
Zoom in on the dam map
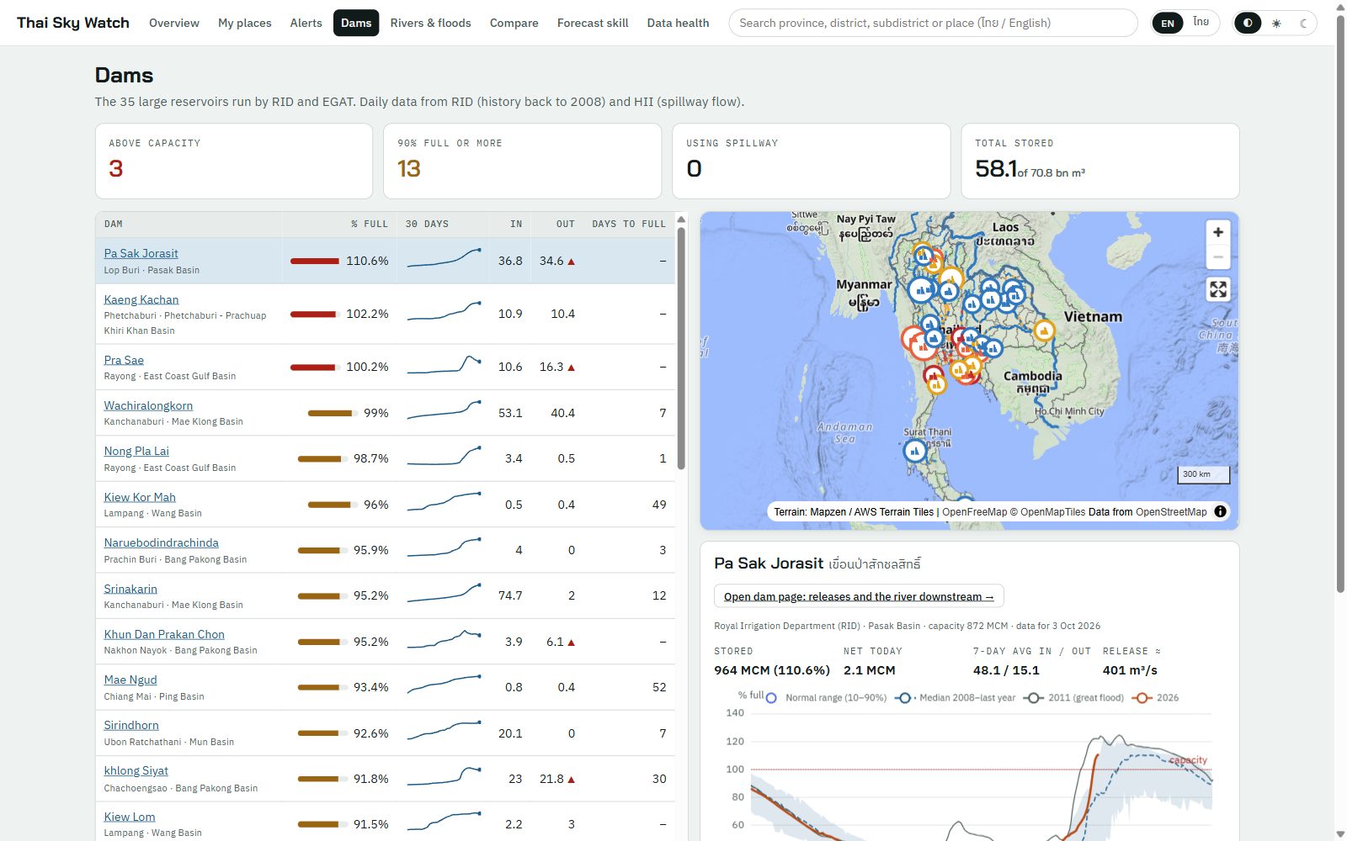[1217, 232]
